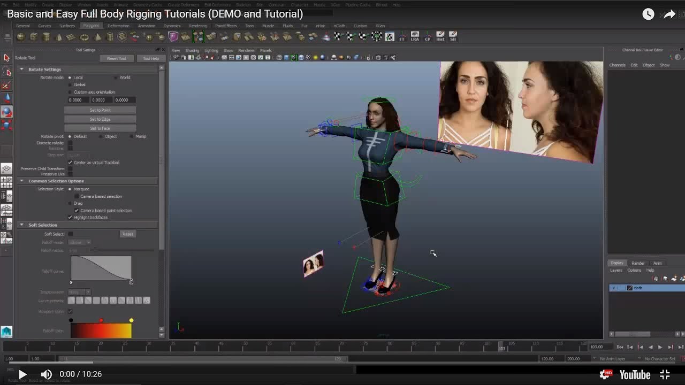685x385 pixels.
Task: Create a polygon cube from shelf
Action: 34,37
